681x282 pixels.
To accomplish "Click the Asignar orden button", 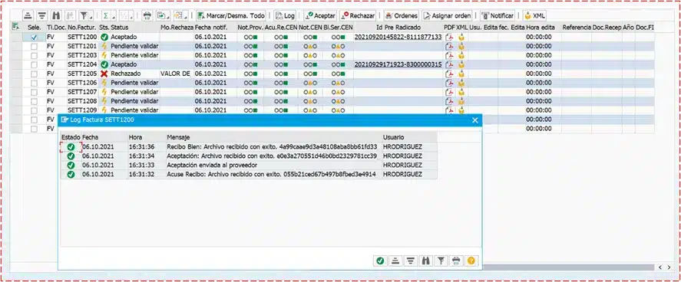I will click(x=447, y=15).
